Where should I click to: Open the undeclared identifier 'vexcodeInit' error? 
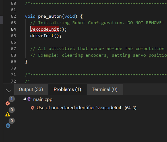tap(86, 108)
